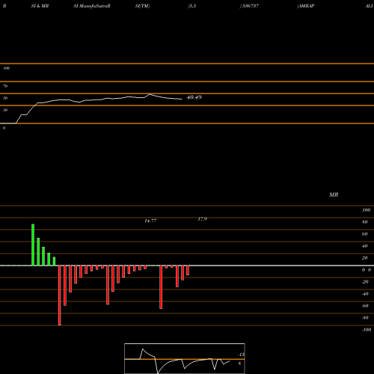
Task: Click the MR panel title label
Action: pos(334,194)
